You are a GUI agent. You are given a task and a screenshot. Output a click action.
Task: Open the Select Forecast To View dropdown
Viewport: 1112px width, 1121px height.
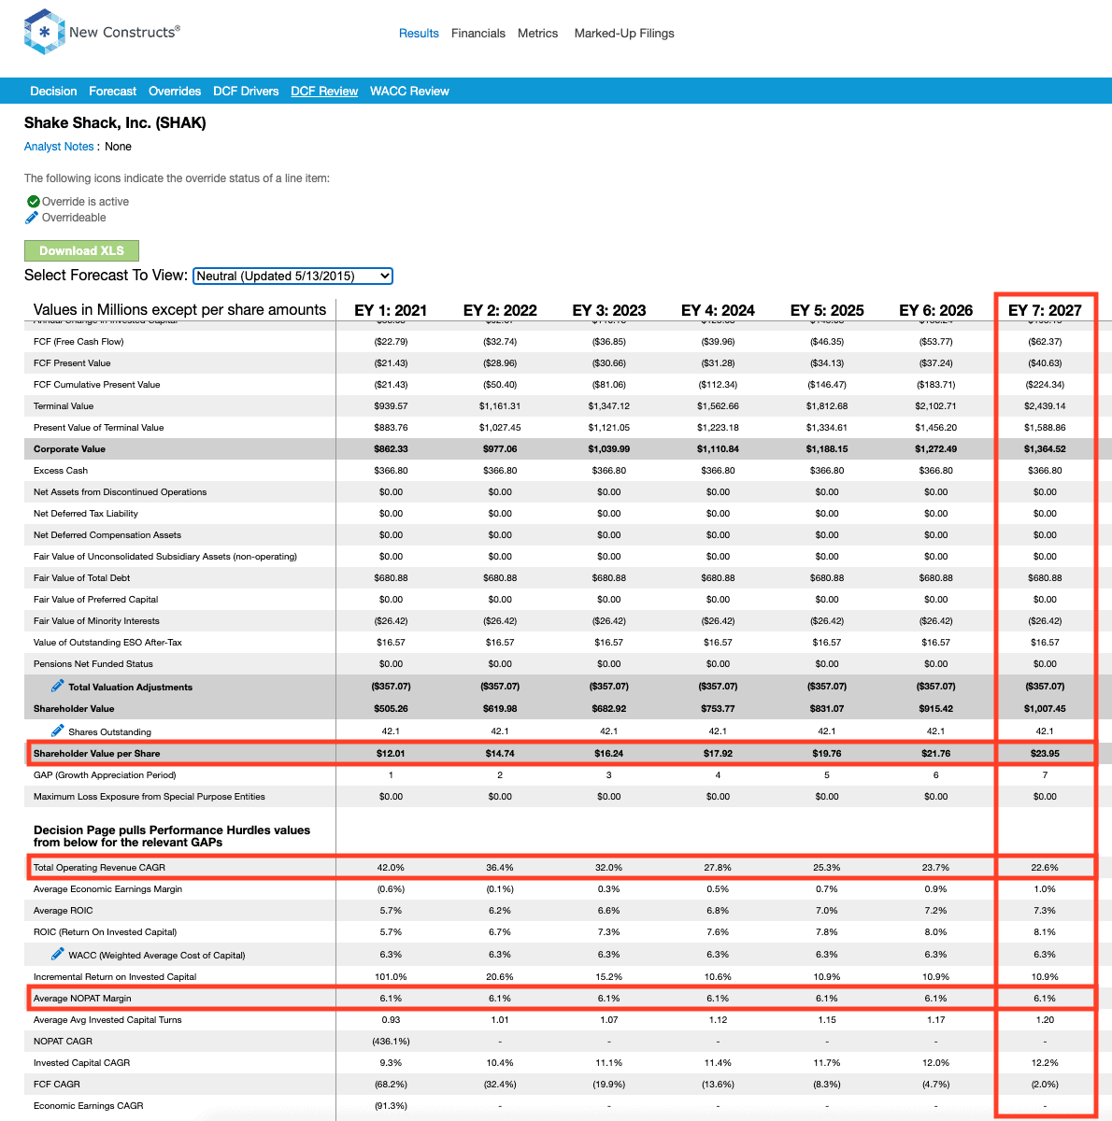pyautogui.click(x=292, y=276)
